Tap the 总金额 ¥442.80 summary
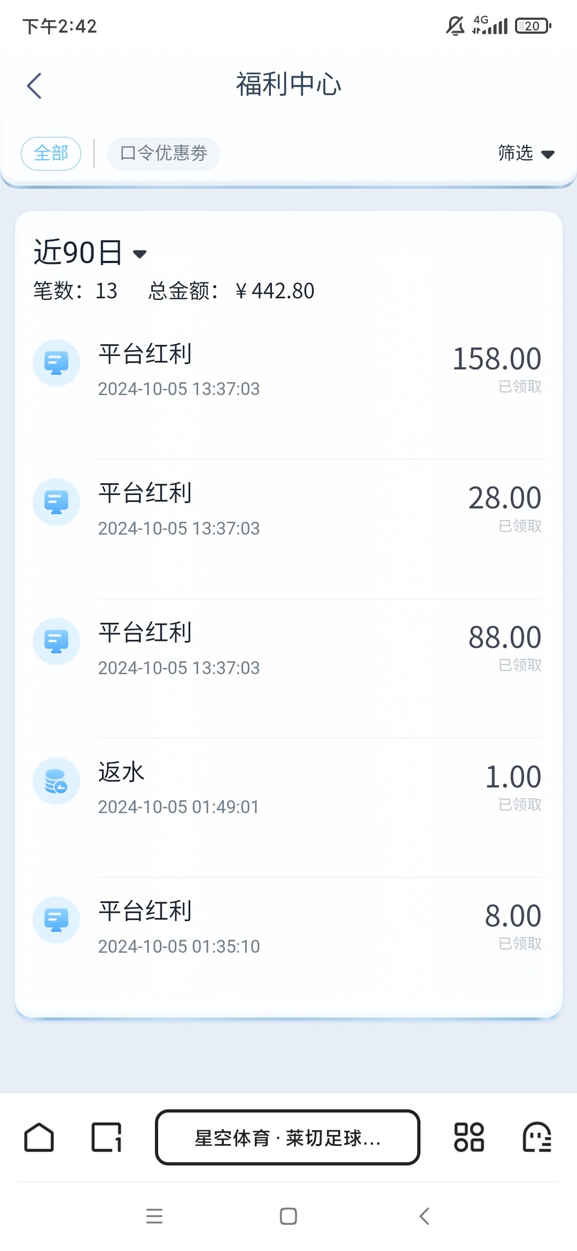This screenshot has width=577, height=1251. 231,291
